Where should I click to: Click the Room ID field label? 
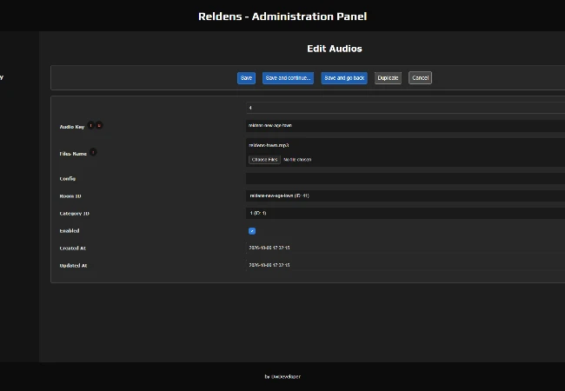tap(70, 196)
